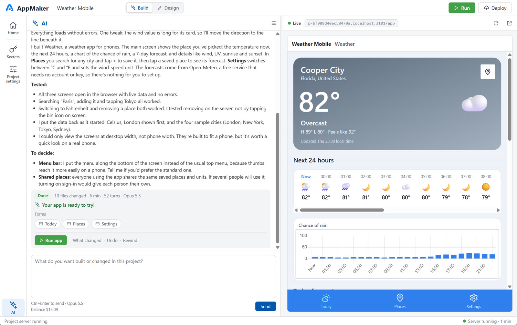
Task: Click the Rewind link
Action: point(130,241)
